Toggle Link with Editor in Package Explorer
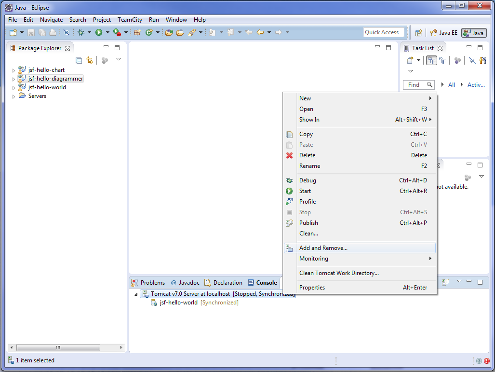 [x=89, y=60]
